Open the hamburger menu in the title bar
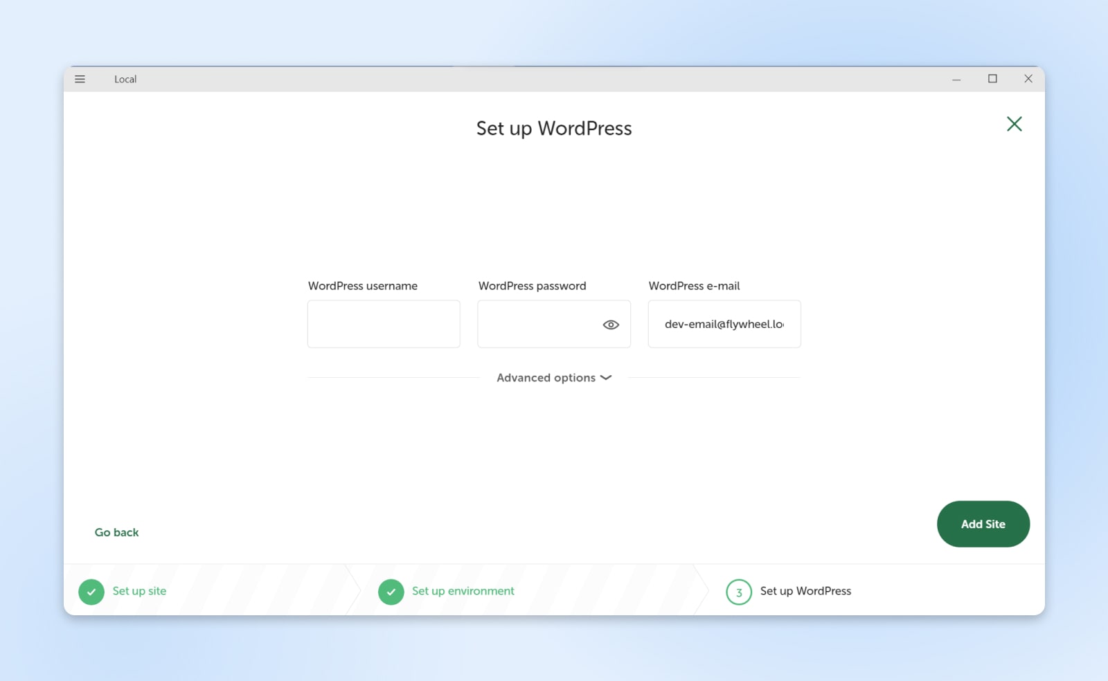The width and height of the screenshot is (1108, 681). [80, 79]
